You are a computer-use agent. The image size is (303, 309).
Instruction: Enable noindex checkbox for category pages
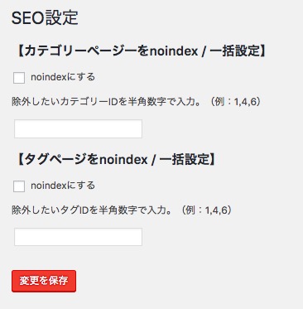[19, 78]
